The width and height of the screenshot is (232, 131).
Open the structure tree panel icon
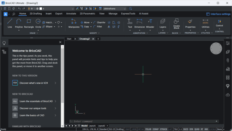(x=4, y=52)
